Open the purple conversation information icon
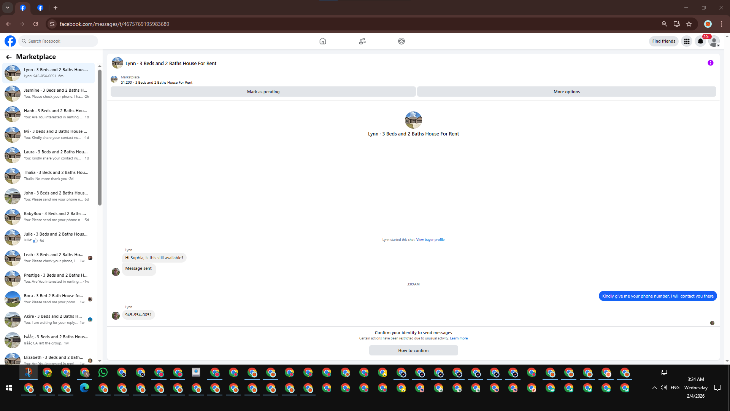The width and height of the screenshot is (730, 411). tap(711, 63)
